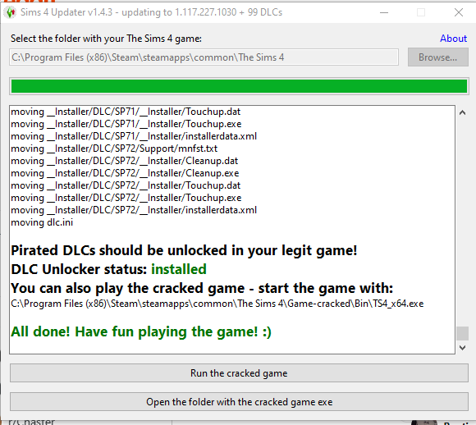Click the SP71 installerdata.xml log line
The image size is (476, 425).
coord(134,136)
